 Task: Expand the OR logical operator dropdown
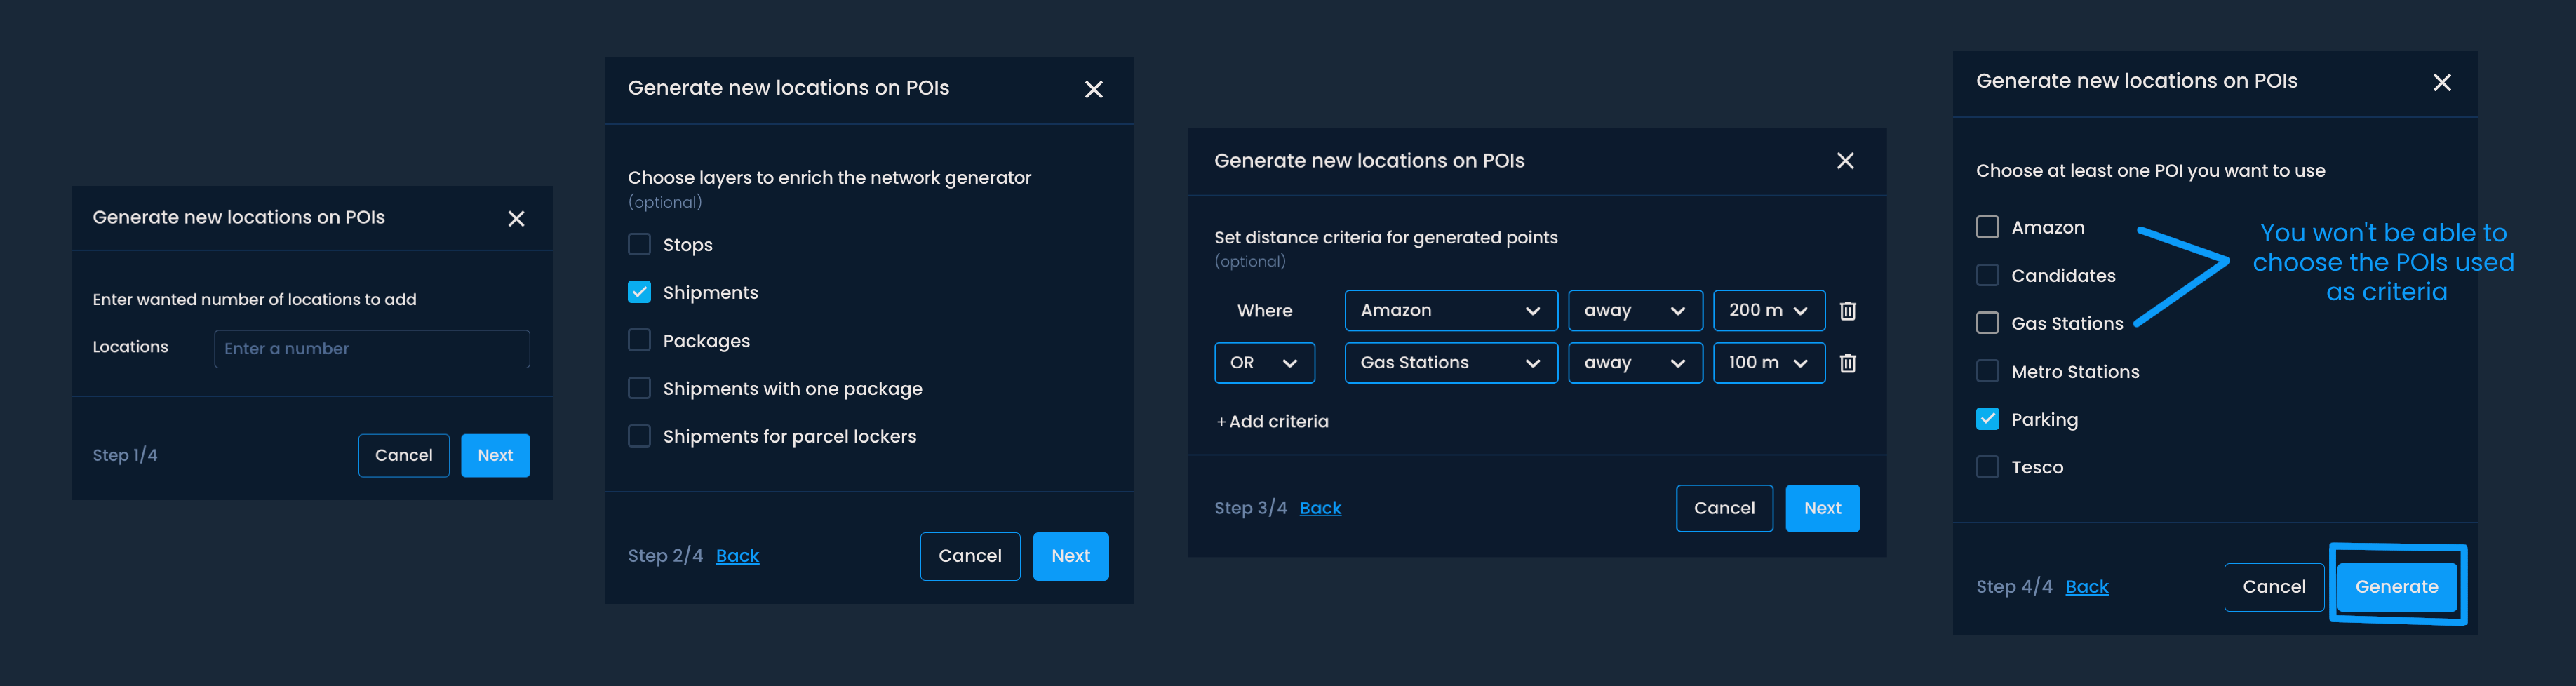click(1264, 363)
